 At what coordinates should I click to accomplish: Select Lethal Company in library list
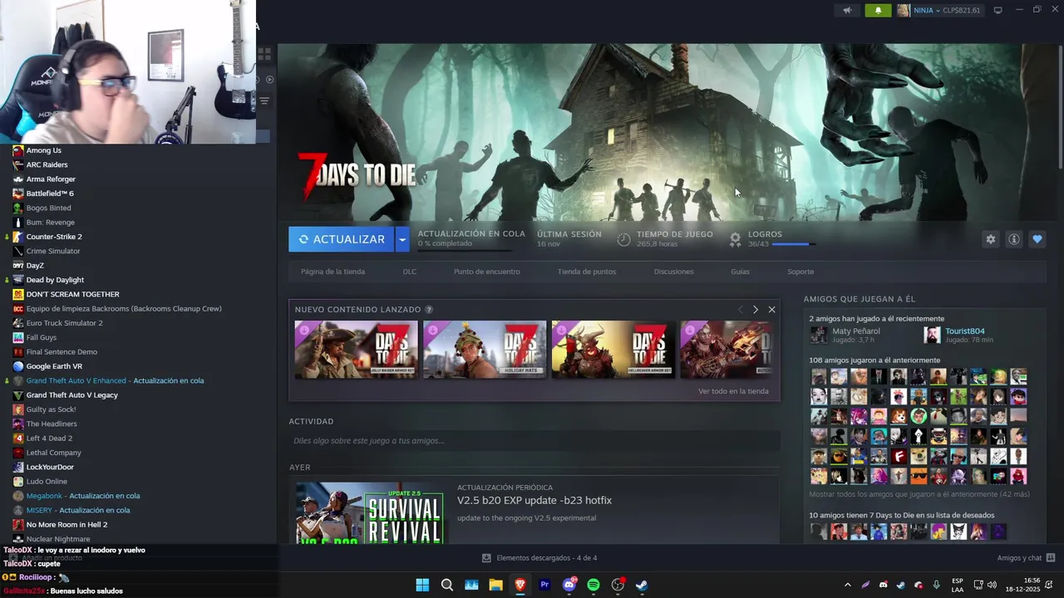coord(54,453)
